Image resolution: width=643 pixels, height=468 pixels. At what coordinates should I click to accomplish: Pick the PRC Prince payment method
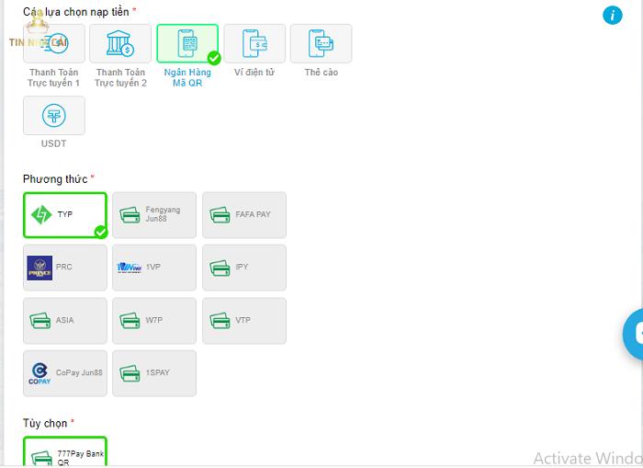[x=65, y=268]
